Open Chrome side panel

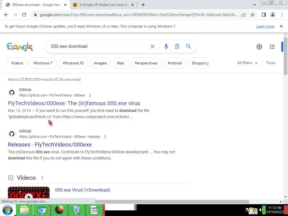click(264, 15)
